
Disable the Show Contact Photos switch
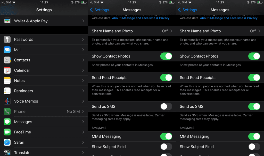pos(166,56)
